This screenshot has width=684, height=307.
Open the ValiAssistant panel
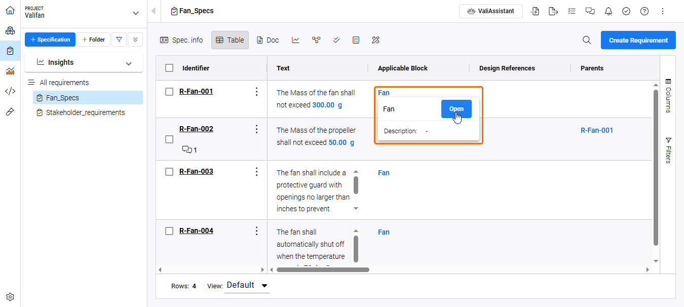(490, 11)
